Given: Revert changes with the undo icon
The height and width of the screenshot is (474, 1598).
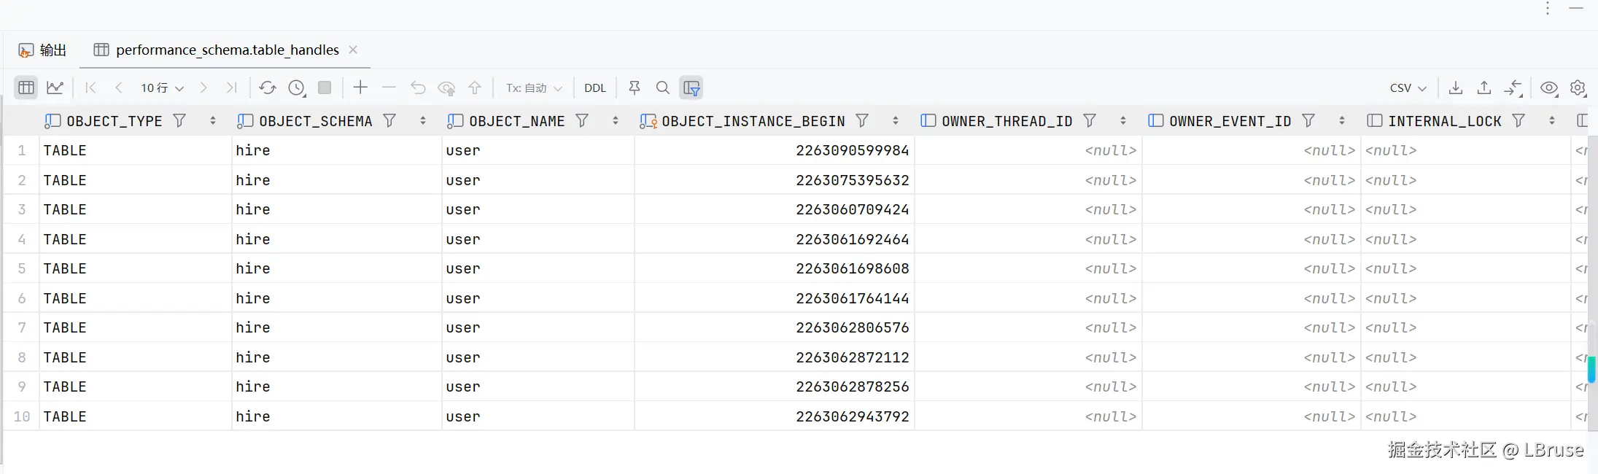Looking at the screenshot, I should [x=418, y=88].
